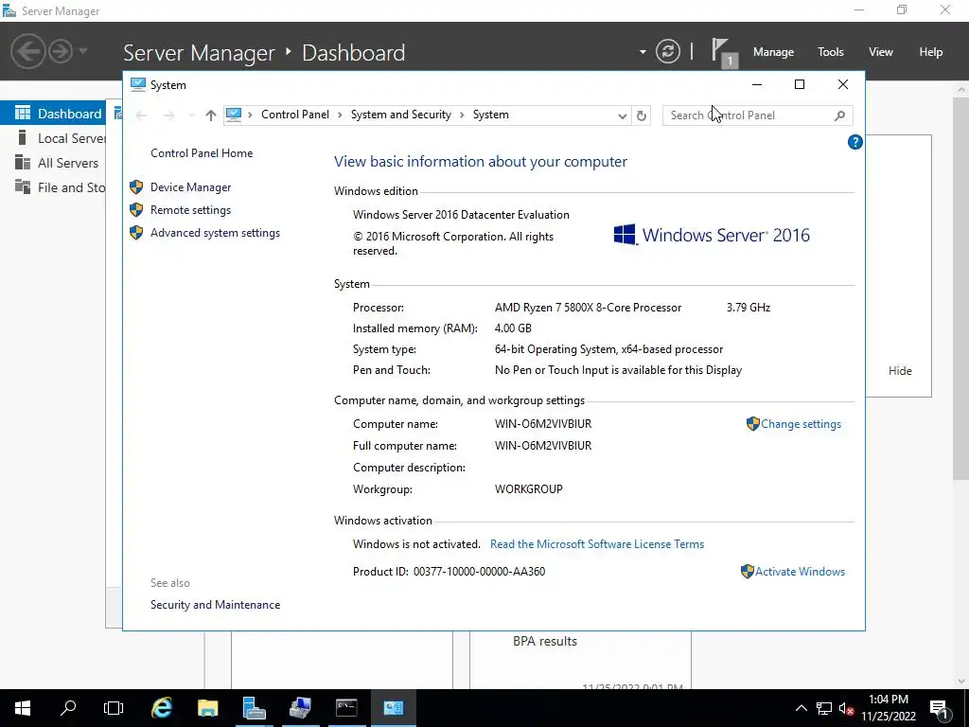
Task: Open the Windows Start menu
Action: pos(23,708)
